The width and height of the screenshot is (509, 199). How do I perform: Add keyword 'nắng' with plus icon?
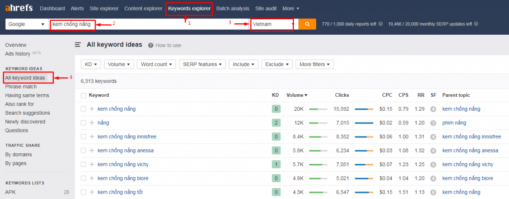coord(92,123)
